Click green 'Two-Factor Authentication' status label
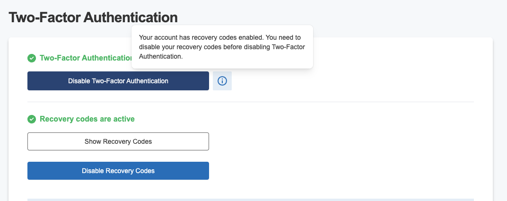Screen dimensions: 507x201 86,58
